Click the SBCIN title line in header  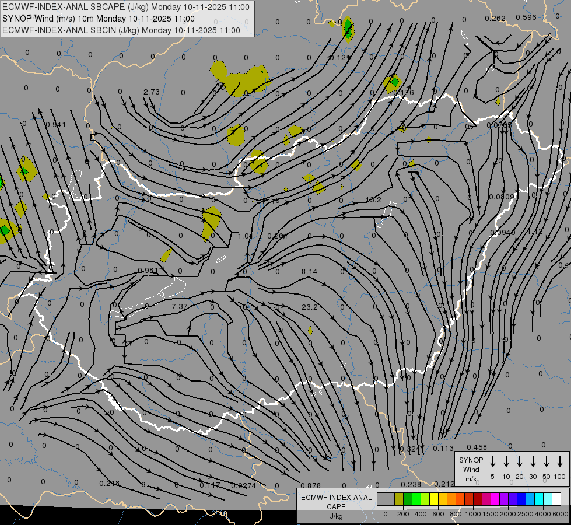click(x=121, y=30)
